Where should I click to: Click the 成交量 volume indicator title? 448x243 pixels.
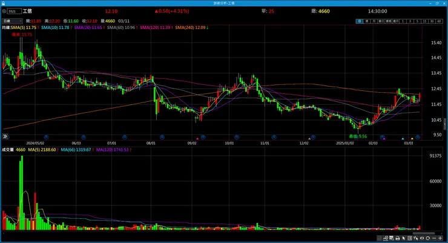pyautogui.click(x=8, y=150)
